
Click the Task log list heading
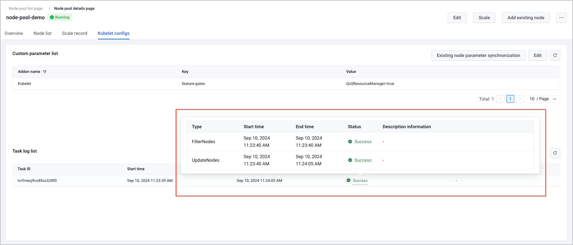24,151
